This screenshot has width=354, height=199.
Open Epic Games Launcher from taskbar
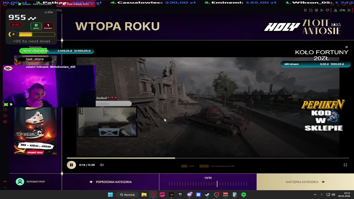pyautogui.click(x=180, y=195)
